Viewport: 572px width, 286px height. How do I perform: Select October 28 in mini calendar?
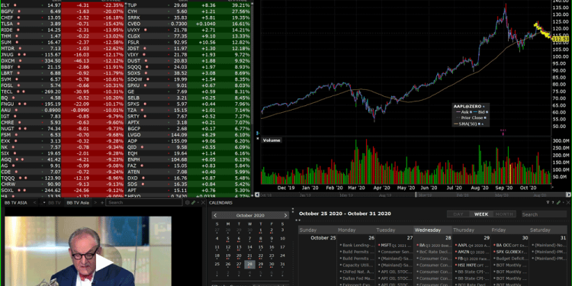click(x=249, y=265)
